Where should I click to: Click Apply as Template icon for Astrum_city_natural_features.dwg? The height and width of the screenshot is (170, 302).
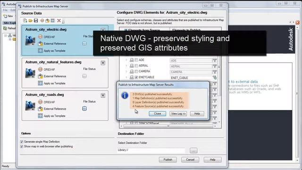40,83
